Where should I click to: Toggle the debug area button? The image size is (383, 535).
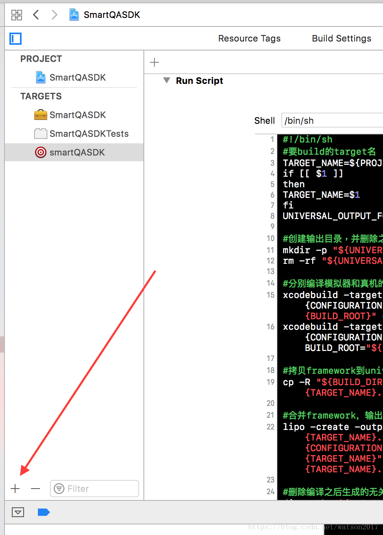click(x=18, y=512)
